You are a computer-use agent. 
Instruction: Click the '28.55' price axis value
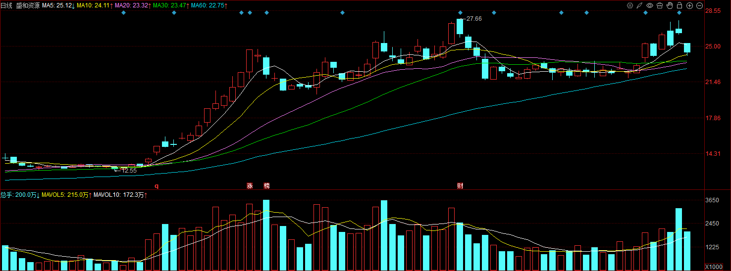click(713, 11)
